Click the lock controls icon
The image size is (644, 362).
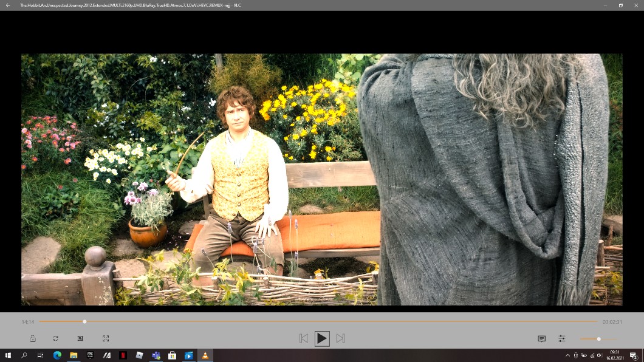point(33,338)
